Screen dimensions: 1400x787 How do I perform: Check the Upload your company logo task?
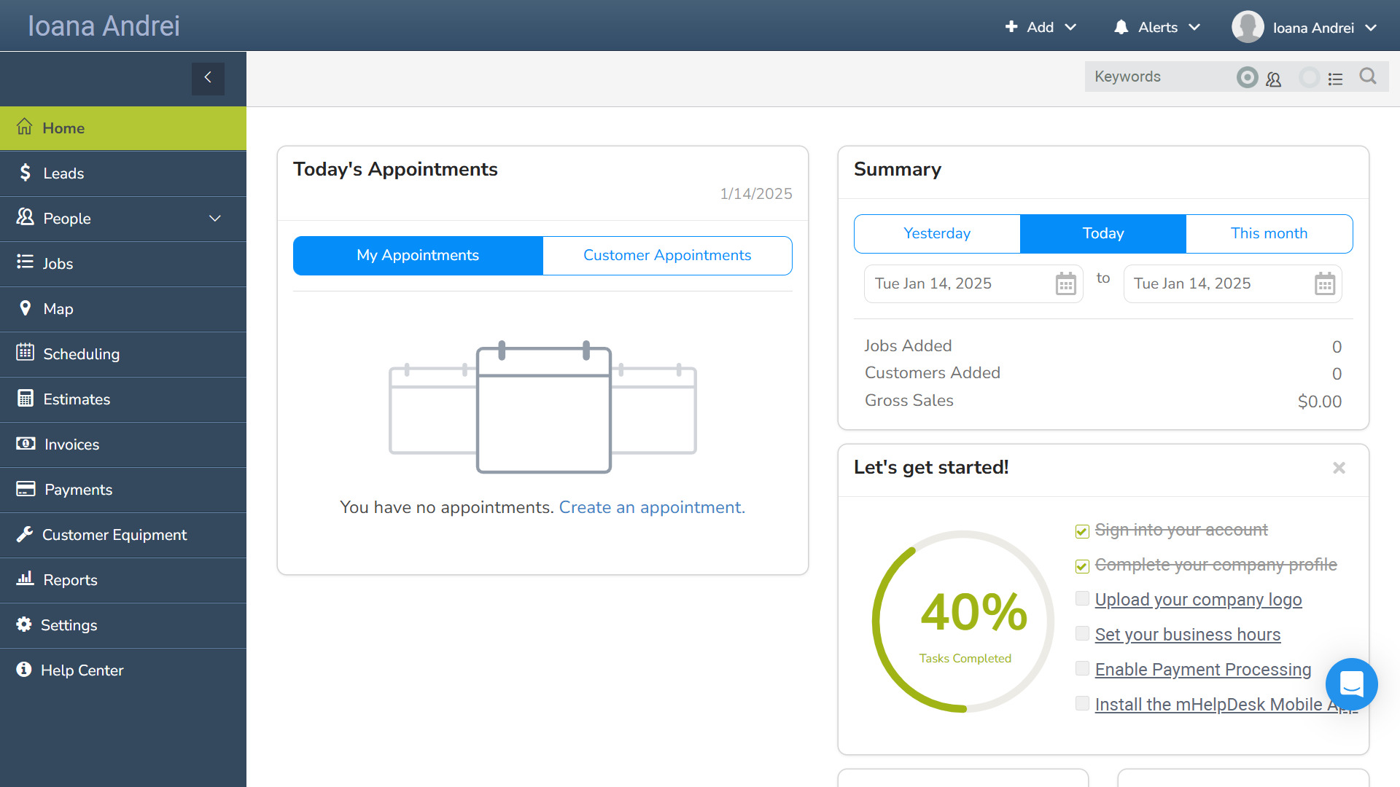coord(1081,598)
